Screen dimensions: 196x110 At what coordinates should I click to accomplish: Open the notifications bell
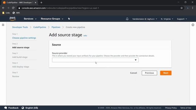(x=127, y=19)
